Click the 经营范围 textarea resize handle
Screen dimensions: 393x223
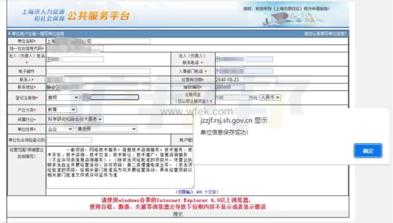pyautogui.click(x=193, y=186)
